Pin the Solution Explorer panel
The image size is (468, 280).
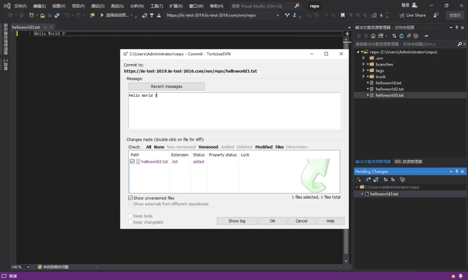coord(457,27)
